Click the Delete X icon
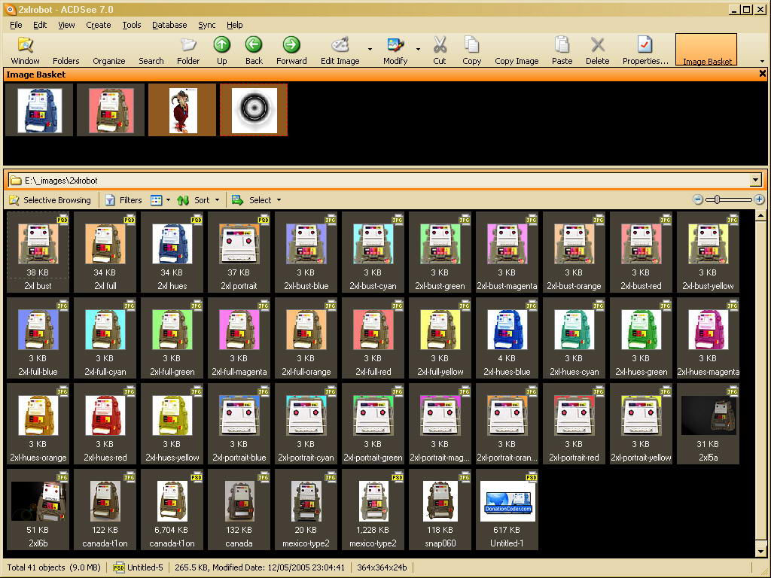The height and width of the screenshot is (578, 771). click(597, 45)
